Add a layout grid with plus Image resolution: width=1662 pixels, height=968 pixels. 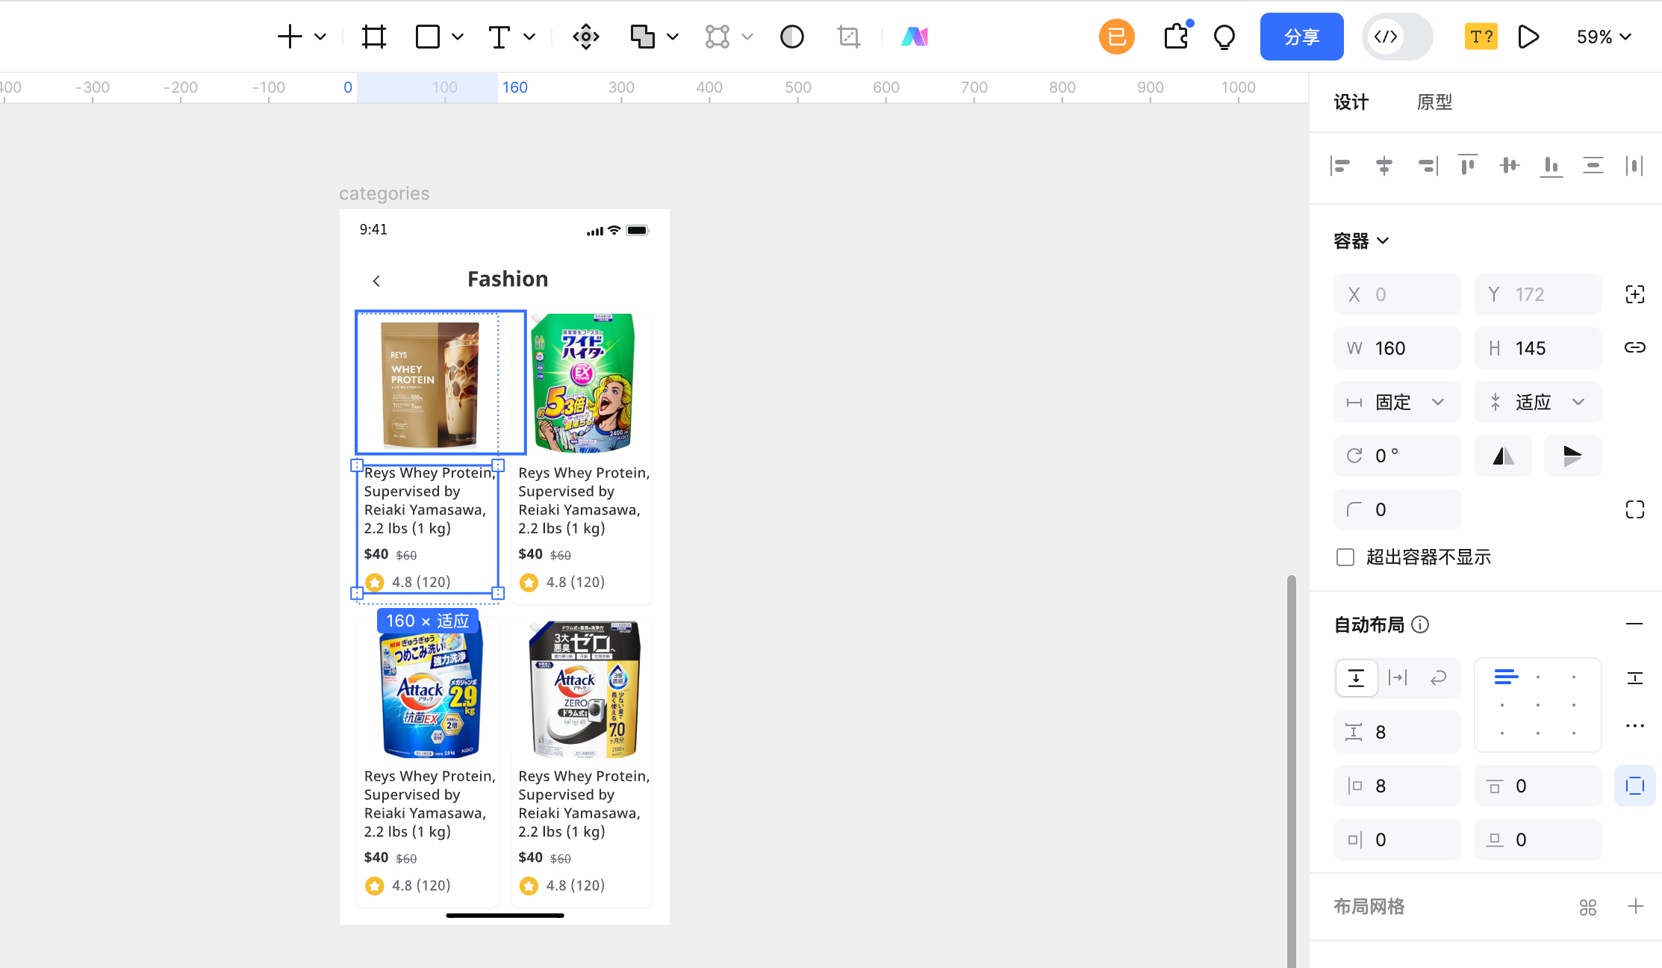1636,907
